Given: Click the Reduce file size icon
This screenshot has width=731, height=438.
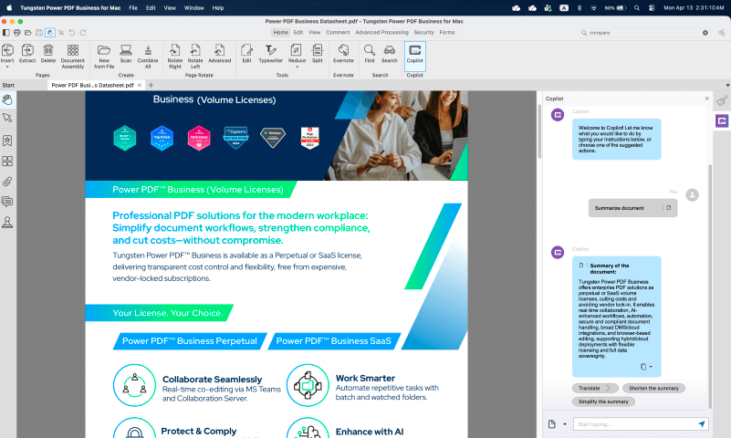Looking at the screenshot, I should (x=297, y=50).
